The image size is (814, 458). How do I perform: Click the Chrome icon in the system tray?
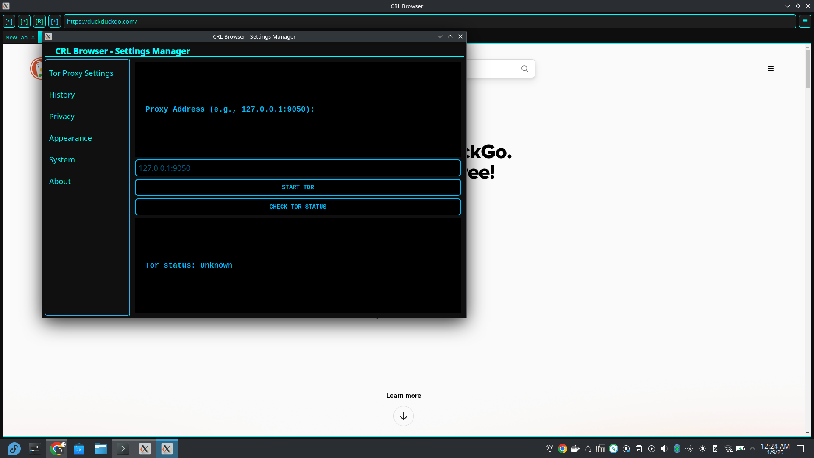pos(563,449)
